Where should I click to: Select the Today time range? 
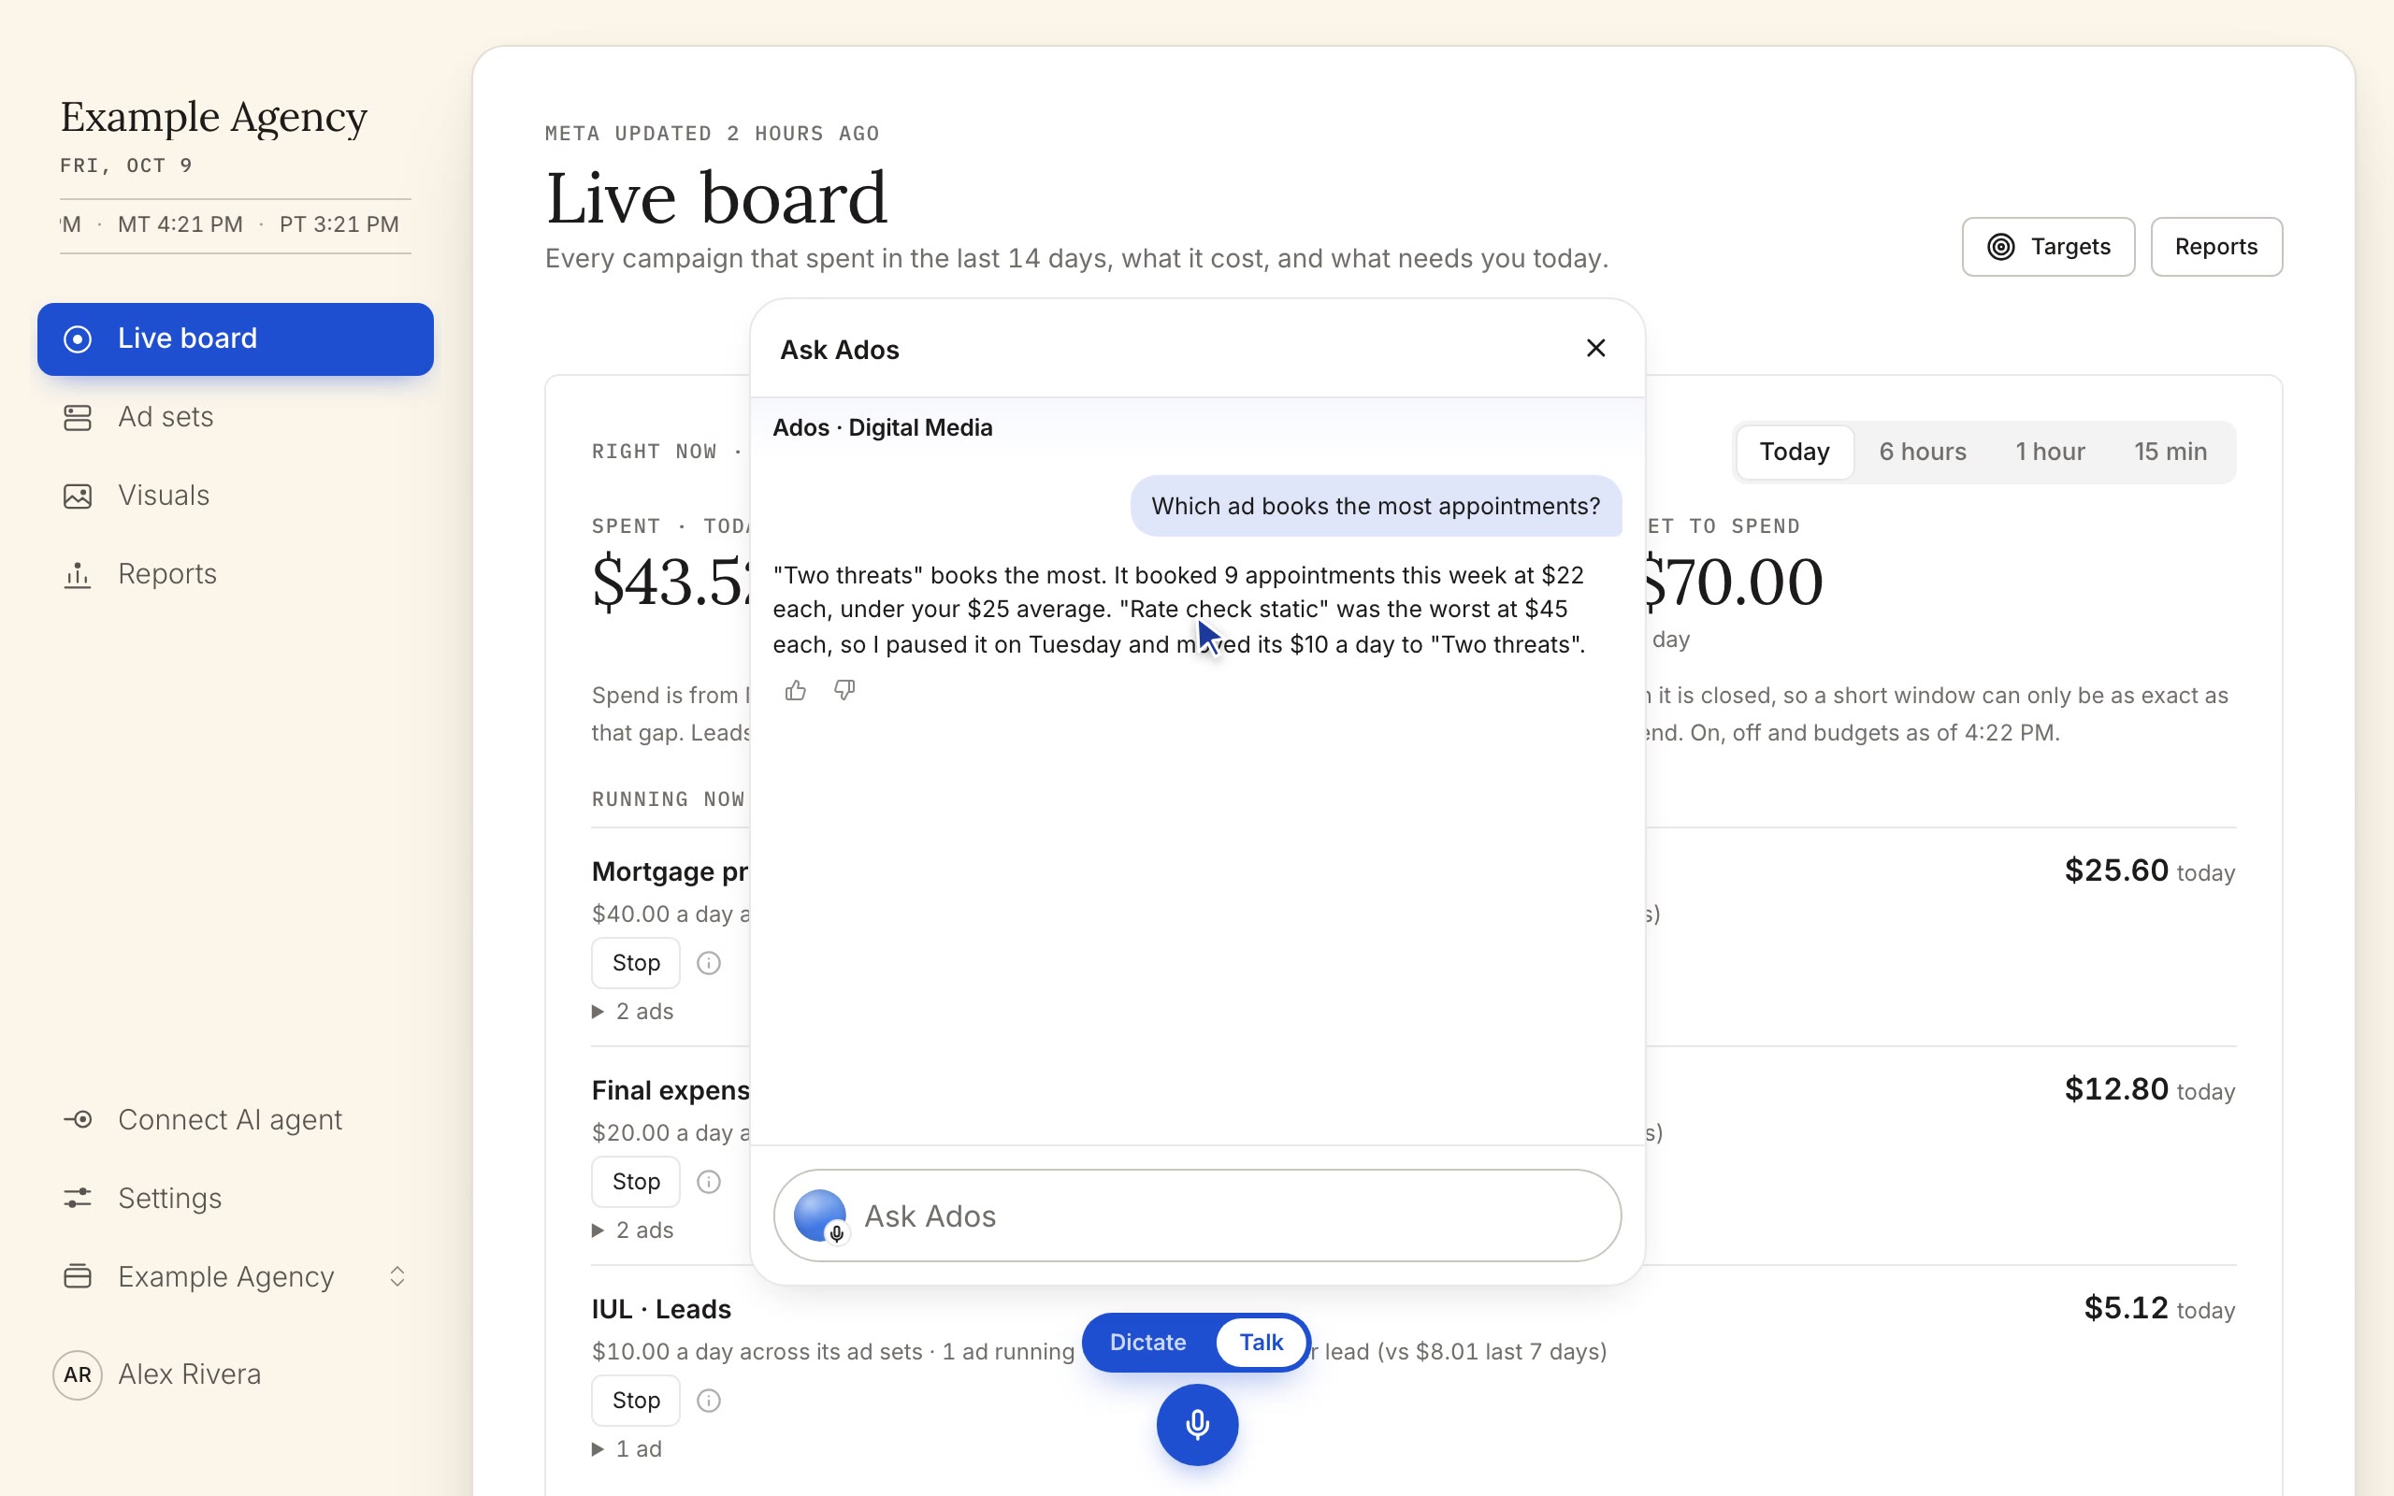coord(1795,452)
